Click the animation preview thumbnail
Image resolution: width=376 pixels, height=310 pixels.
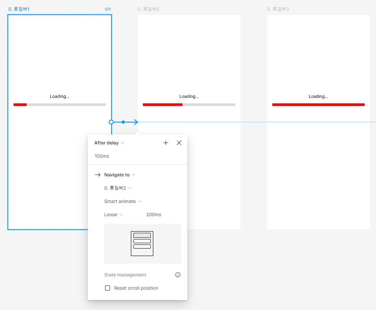[x=143, y=244]
